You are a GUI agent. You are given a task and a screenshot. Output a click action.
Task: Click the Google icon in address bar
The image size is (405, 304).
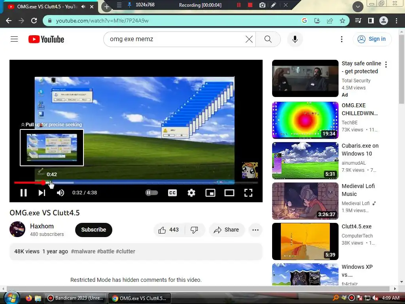(304, 21)
